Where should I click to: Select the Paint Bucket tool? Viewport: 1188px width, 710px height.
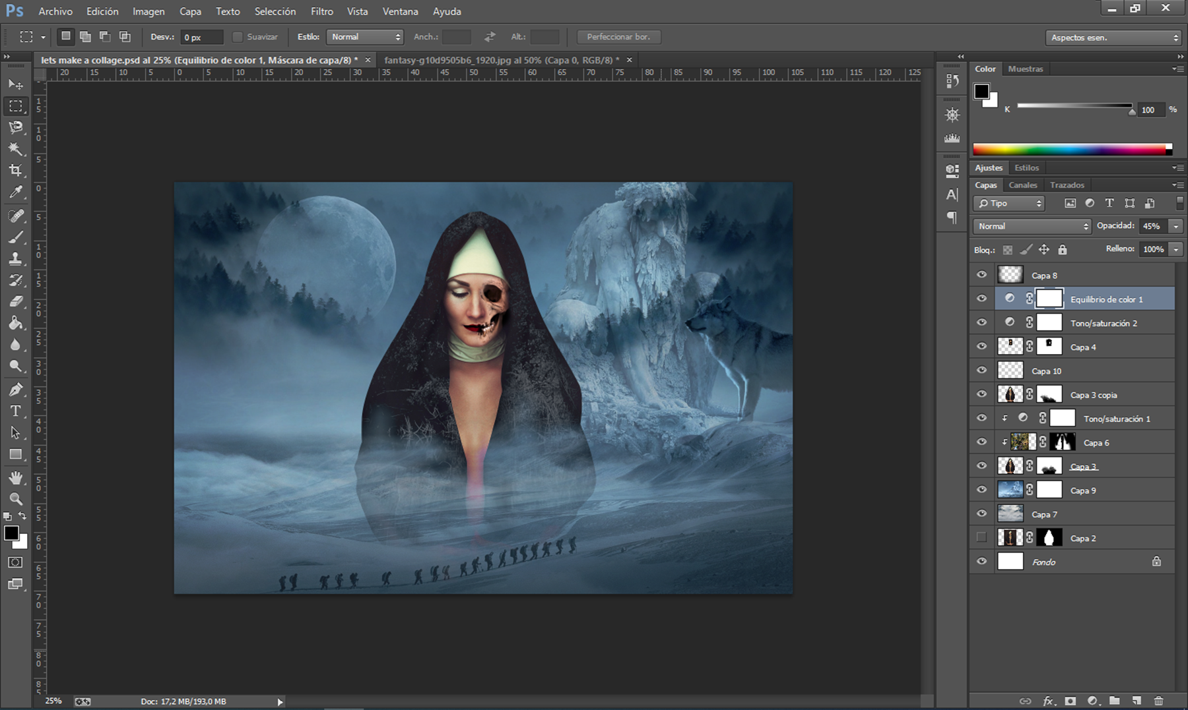point(16,323)
